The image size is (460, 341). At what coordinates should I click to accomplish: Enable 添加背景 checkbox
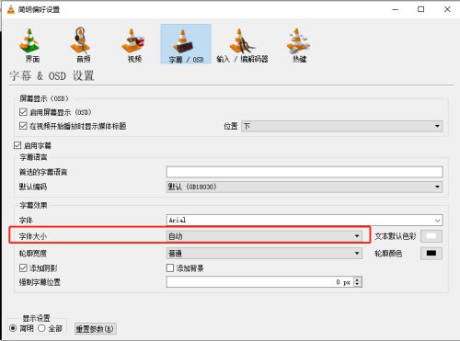pos(170,268)
